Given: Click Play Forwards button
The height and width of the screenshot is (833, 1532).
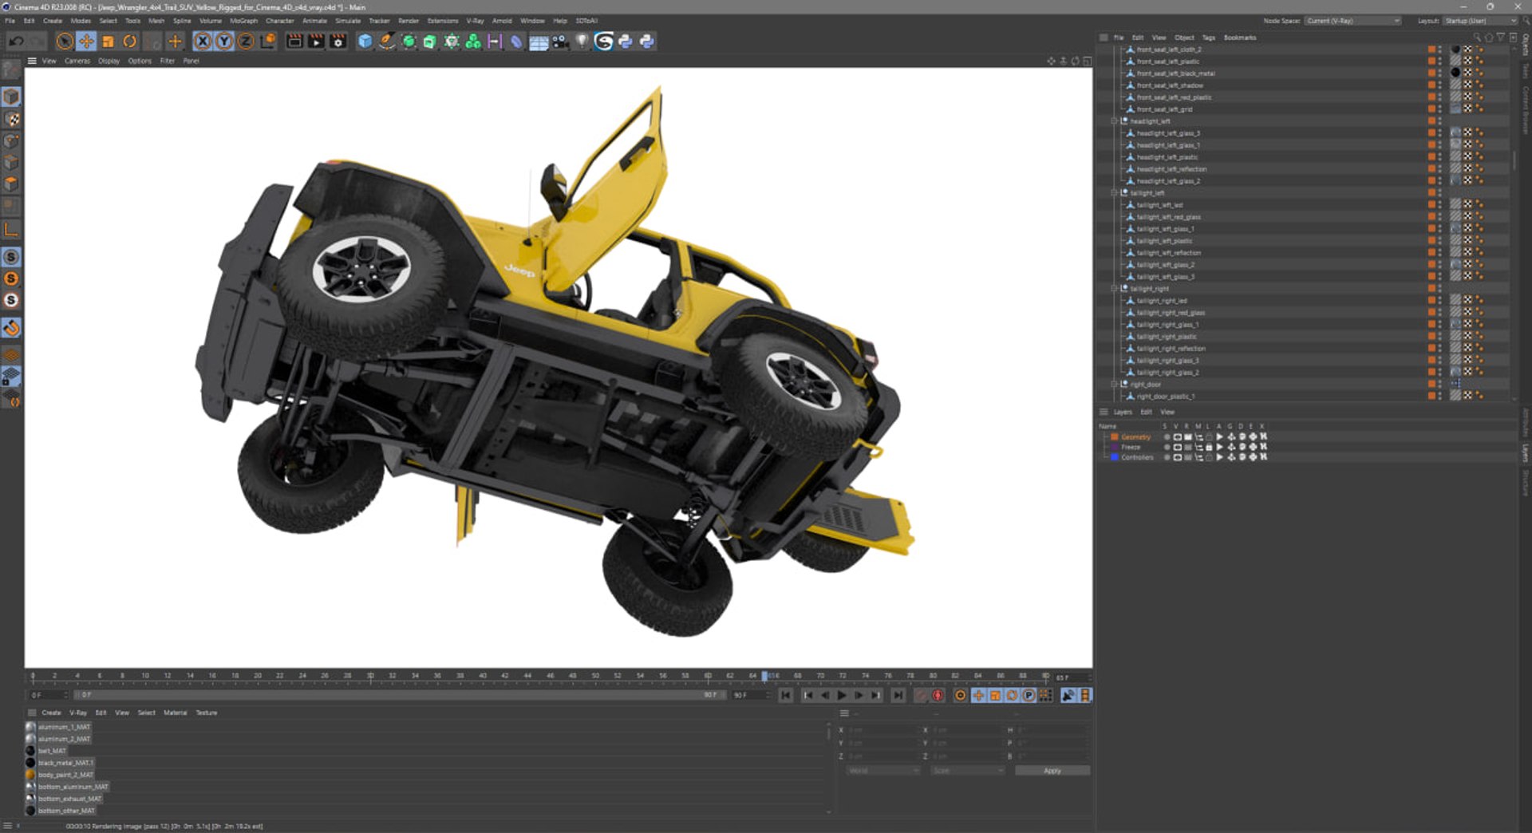Looking at the screenshot, I should [842, 696].
